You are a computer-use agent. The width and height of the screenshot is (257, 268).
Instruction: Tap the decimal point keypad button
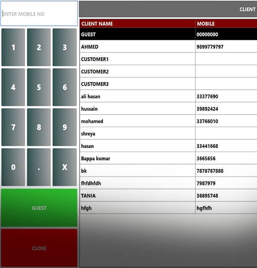click(39, 167)
